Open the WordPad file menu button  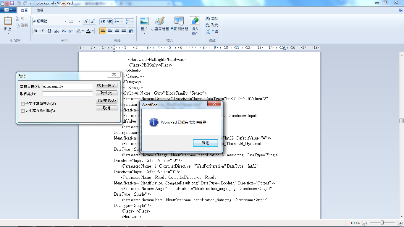8,10
